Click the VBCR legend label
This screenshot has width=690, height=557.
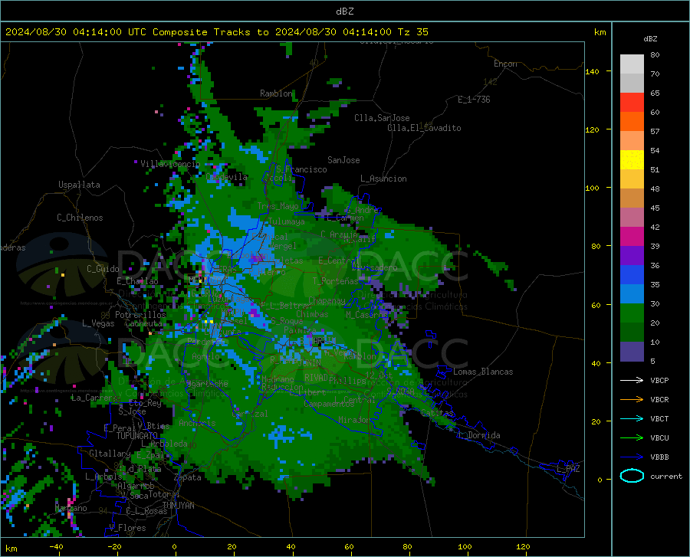(x=659, y=400)
